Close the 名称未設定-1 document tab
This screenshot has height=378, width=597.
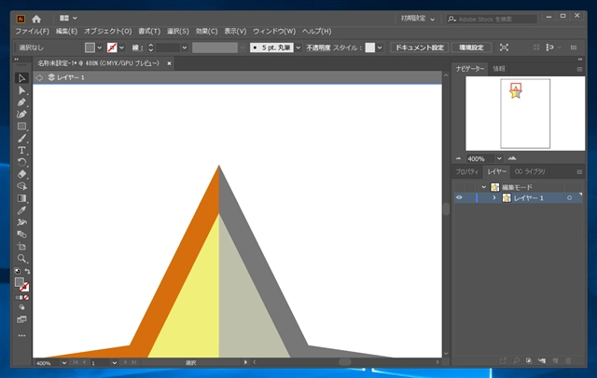(169, 63)
